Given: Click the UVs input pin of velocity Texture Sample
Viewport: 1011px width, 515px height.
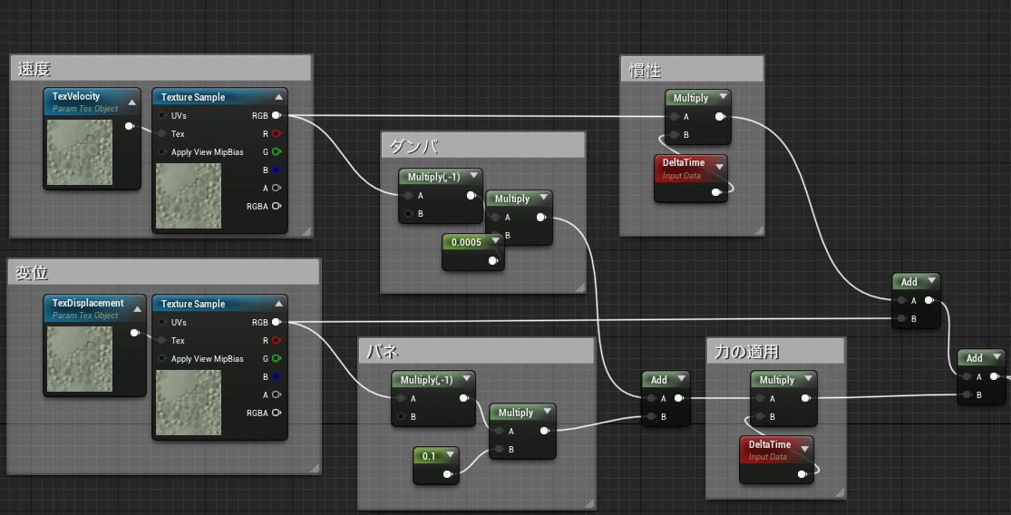Looking at the screenshot, I should tap(161, 115).
